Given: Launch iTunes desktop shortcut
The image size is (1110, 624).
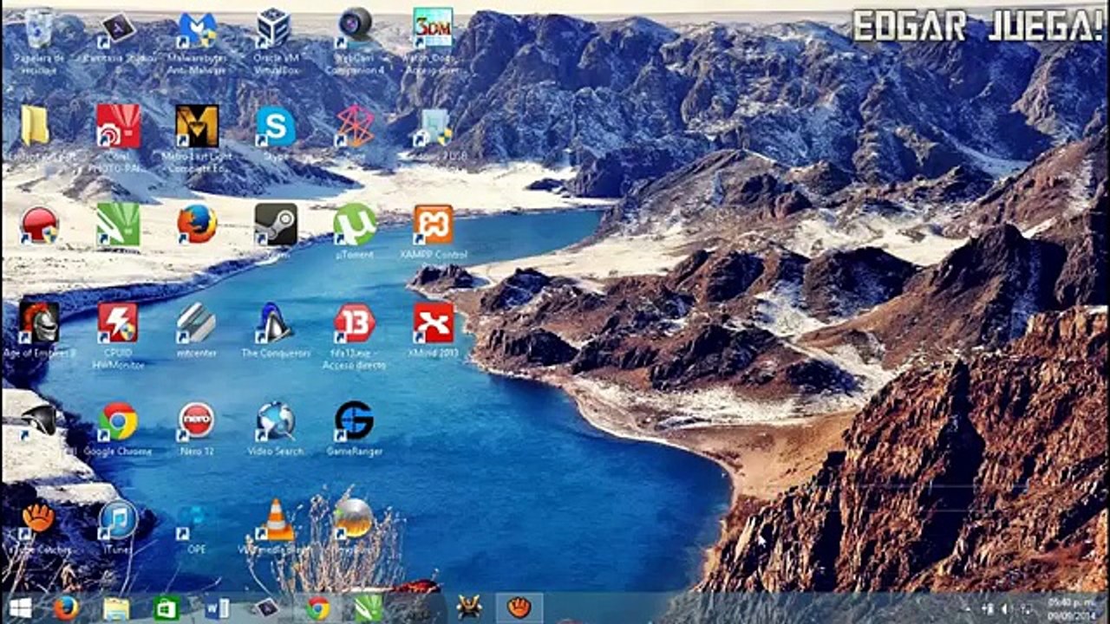Looking at the screenshot, I should coord(118,520).
